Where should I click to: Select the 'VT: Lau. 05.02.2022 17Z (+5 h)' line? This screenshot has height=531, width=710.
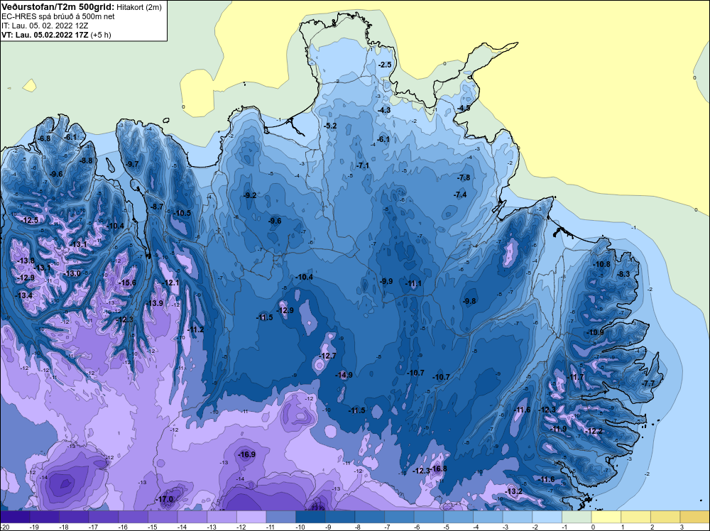(56, 34)
